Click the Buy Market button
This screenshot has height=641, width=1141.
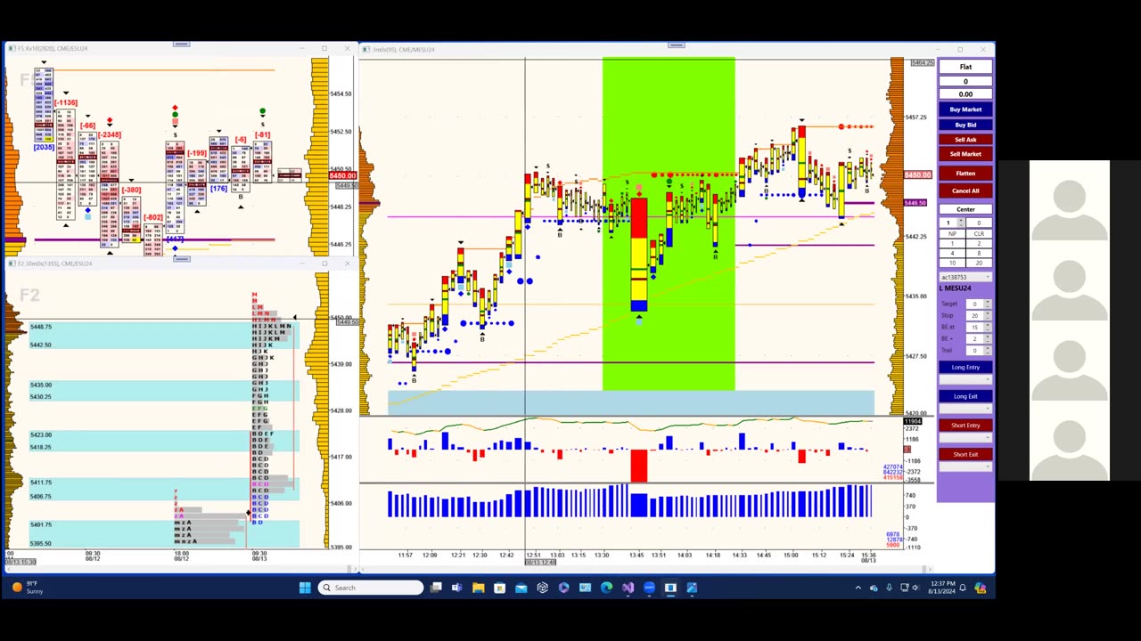click(965, 110)
